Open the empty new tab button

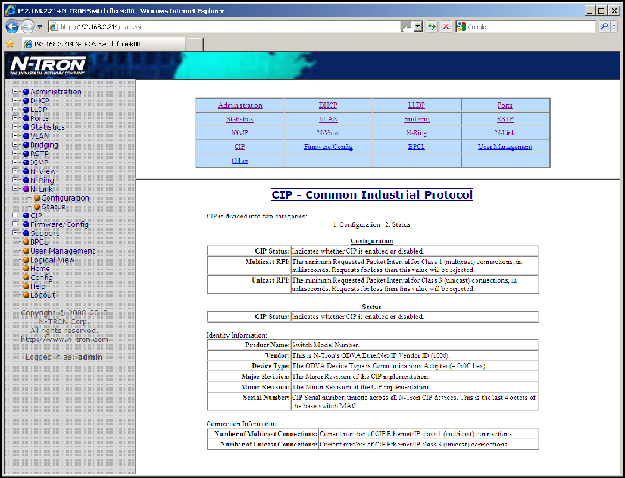195,44
